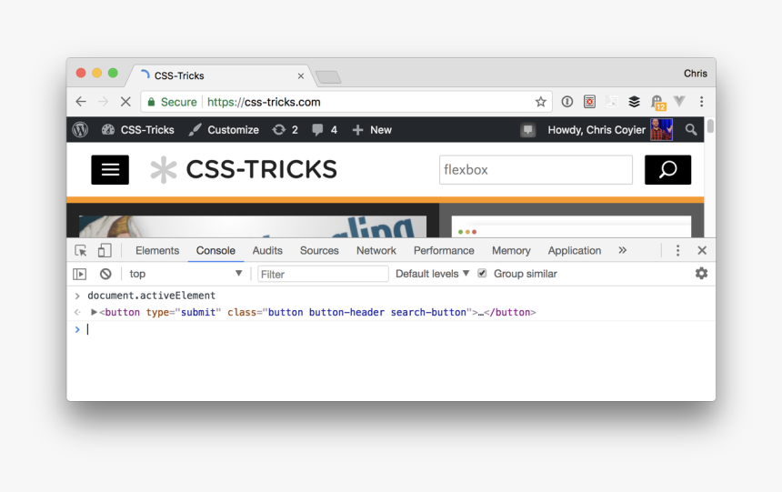Show the console sidebar
Image resolution: width=782 pixels, height=492 pixels.
(80, 274)
